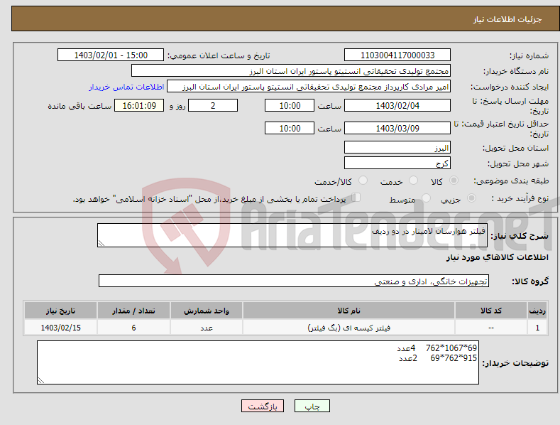The width and height of the screenshot is (560, 425).
Task: Click the buyer organization name field
Action: tap(291, 71)
